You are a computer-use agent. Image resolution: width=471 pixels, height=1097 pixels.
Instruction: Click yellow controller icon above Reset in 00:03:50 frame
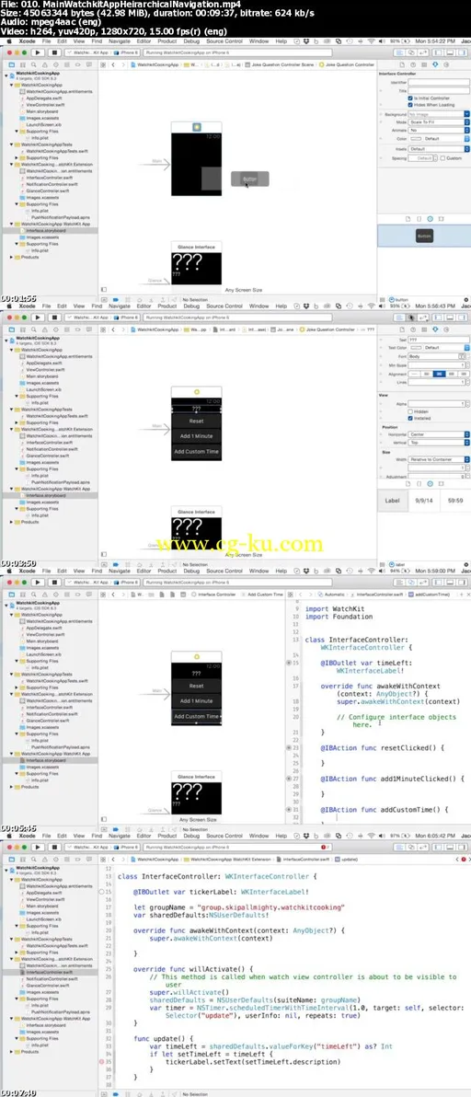click(196, 392)
